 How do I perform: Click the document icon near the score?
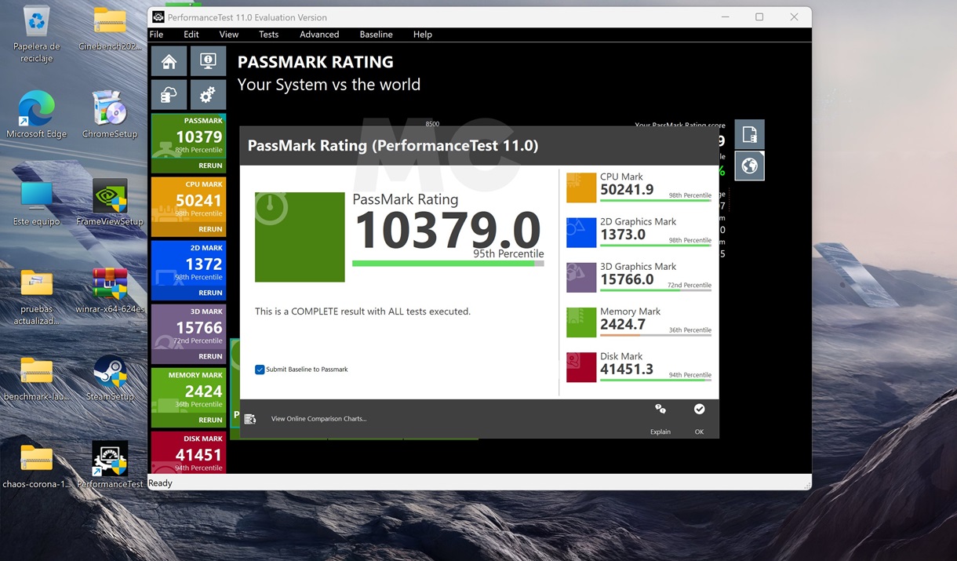pos(749,134)
